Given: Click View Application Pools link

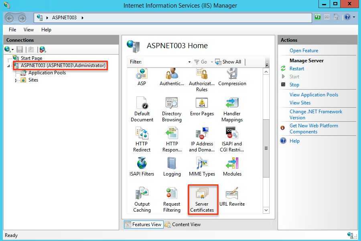Looking at the screenshot, I should [x=314, y=95].
